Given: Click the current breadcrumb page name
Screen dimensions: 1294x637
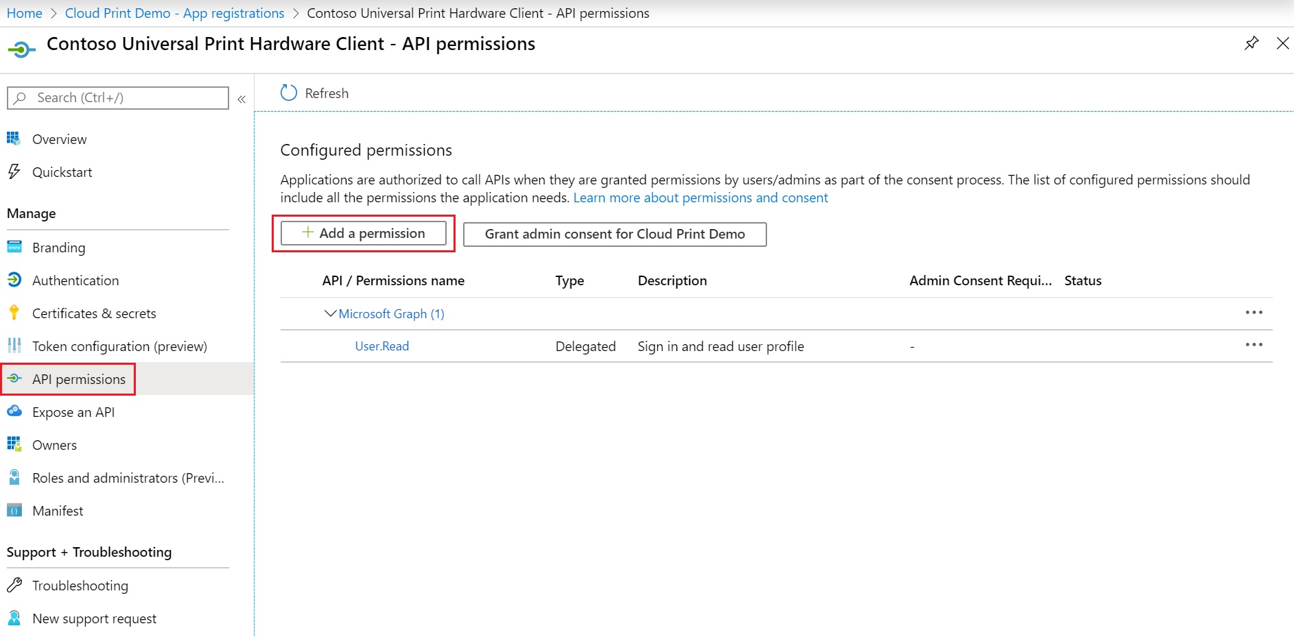Looking at the screenshot, I should coord(478,13).
